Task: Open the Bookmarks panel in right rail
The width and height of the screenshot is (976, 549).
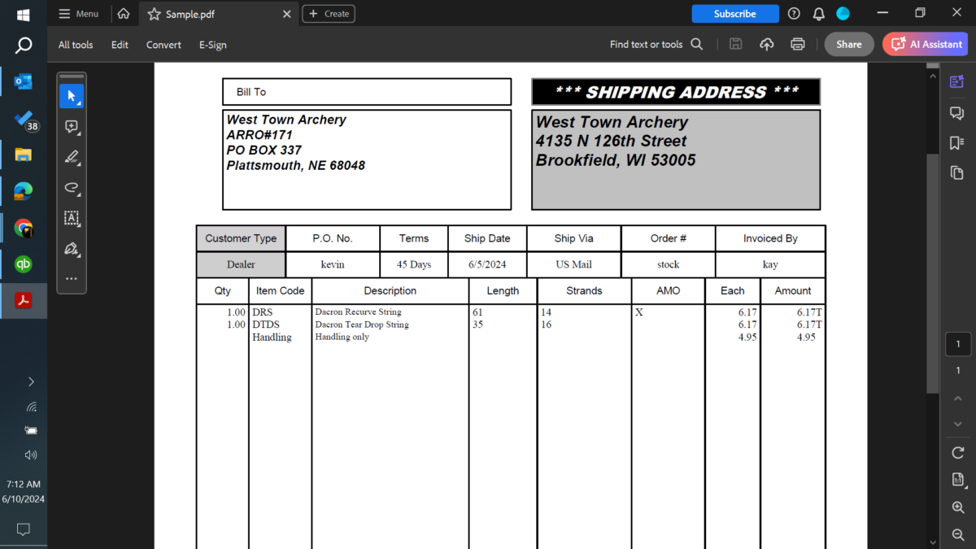Action: click(x=956, y=142)
